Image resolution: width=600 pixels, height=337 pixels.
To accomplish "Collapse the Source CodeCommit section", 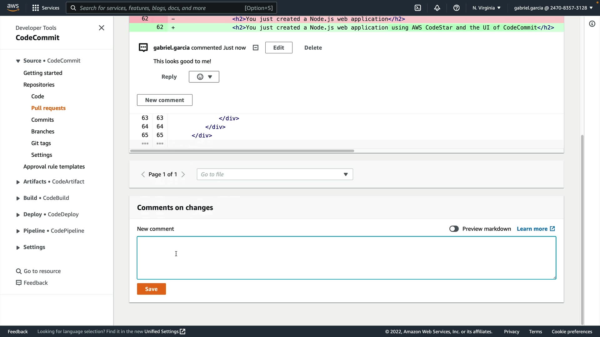I will click(18, 61).
